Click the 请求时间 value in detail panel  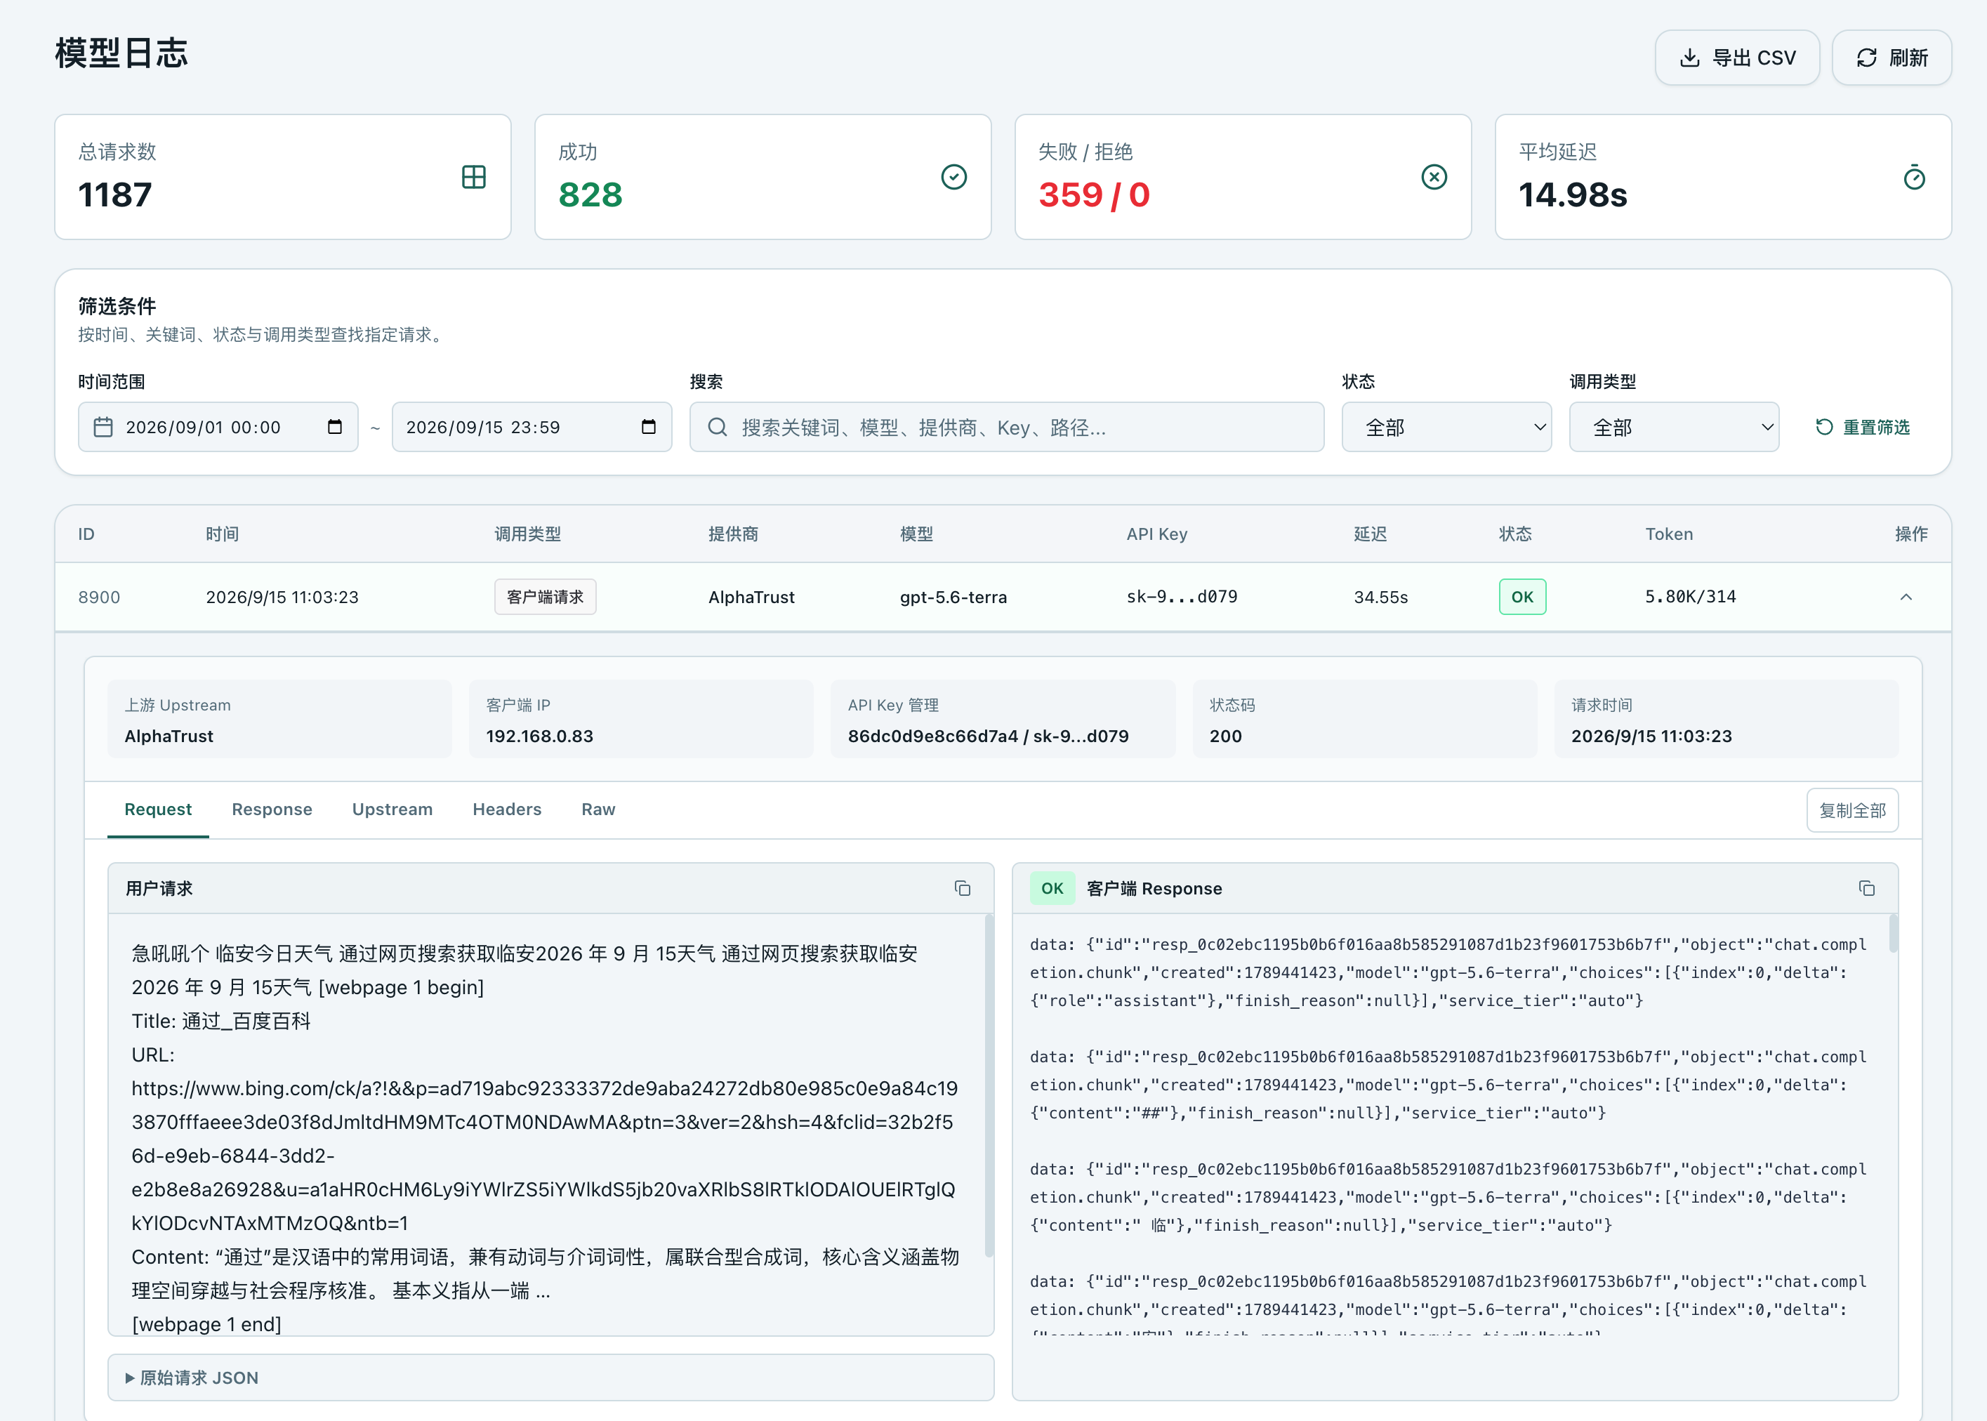click(1651, 736)
